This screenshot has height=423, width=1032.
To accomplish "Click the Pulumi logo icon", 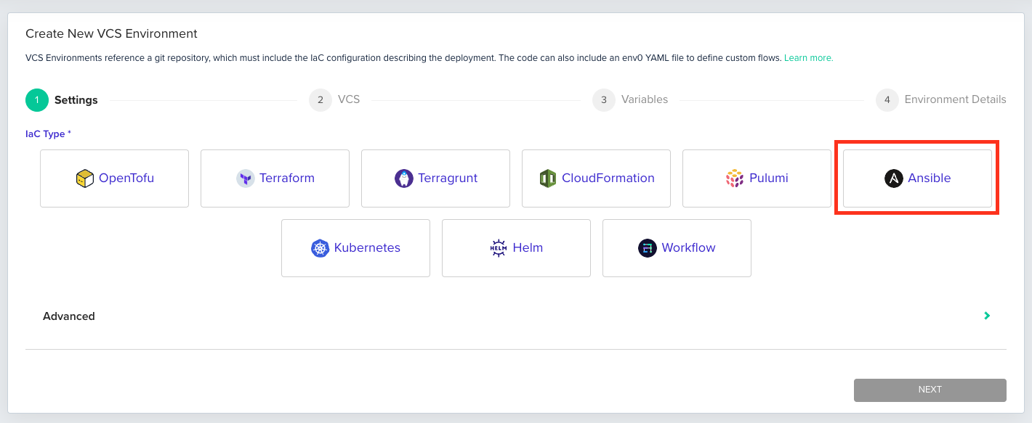I will (x=735, y=178).
